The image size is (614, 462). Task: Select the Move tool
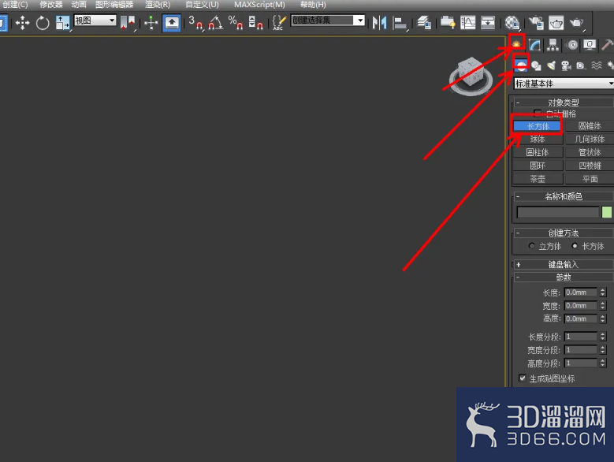pos(22,23)
